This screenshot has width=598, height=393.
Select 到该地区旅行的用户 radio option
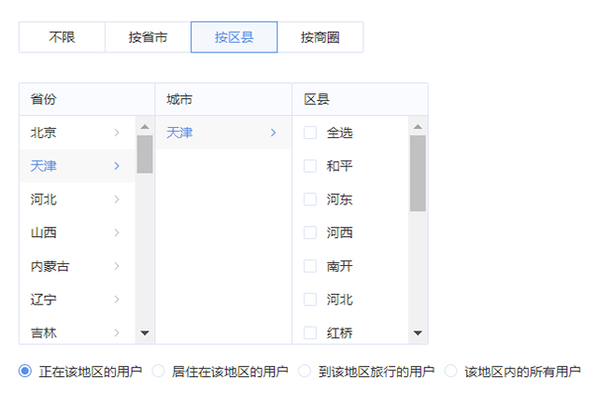tap(305, 372)
